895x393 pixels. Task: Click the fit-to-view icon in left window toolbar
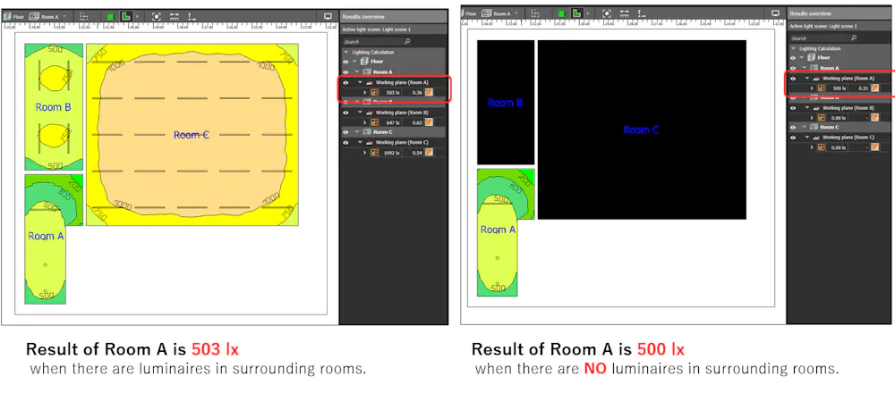(x=157, y=17)
